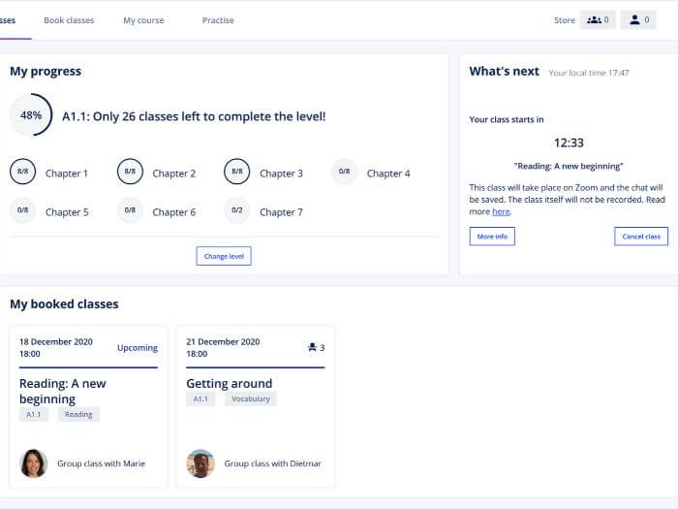The width and height of the screenshot is (678, 509).
Task: Open Chapter 7 progress circle 0/2
Action: click(237, 210)
